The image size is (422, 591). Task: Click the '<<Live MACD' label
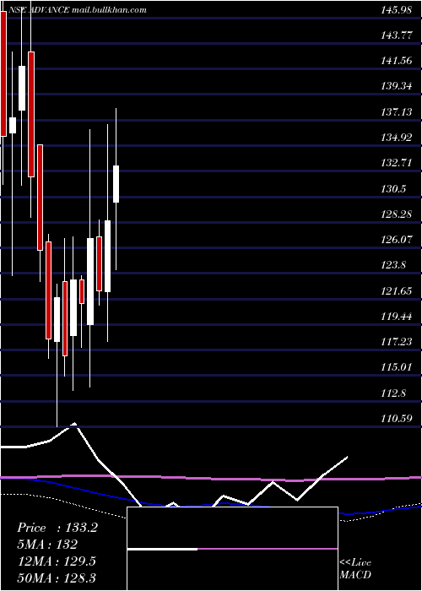[355, 569]
